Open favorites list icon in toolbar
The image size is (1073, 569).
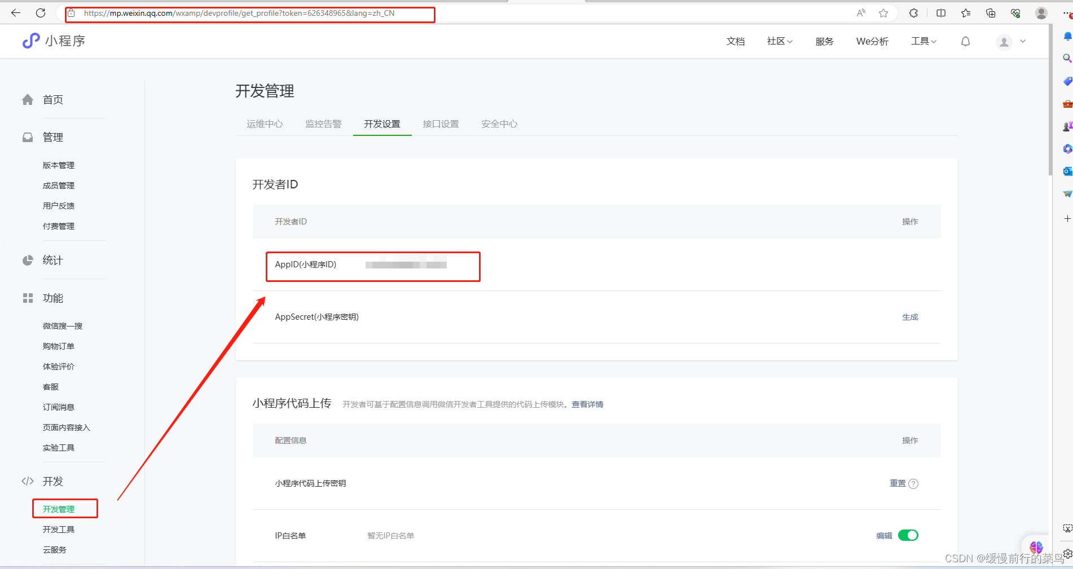pyautogui.click(x=966, y=13)
